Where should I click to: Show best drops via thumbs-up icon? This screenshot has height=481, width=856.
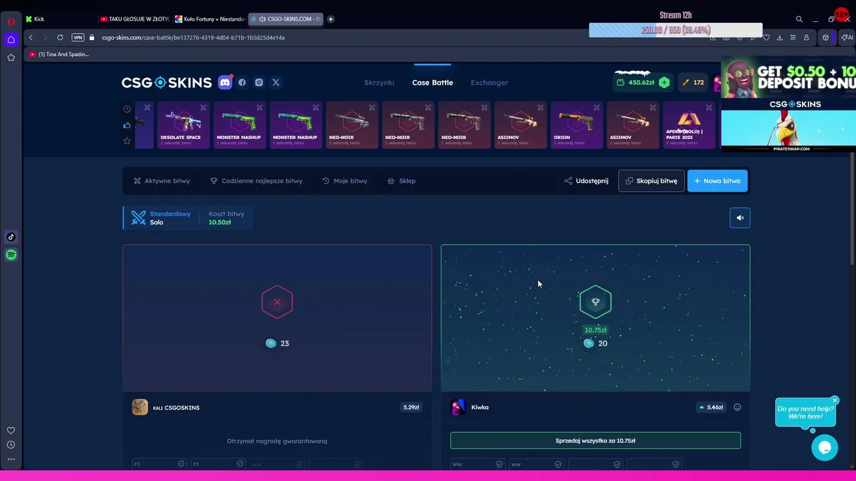pyautogui.click(x=127, y=125)
